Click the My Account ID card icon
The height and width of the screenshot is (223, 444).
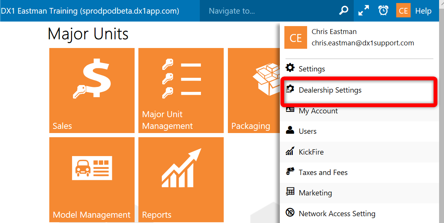pyautogui.click(x=290, y=110)
